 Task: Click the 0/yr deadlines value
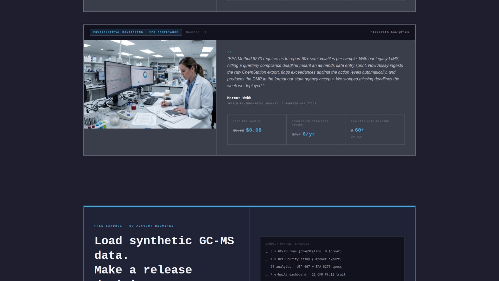coord(308,134)
